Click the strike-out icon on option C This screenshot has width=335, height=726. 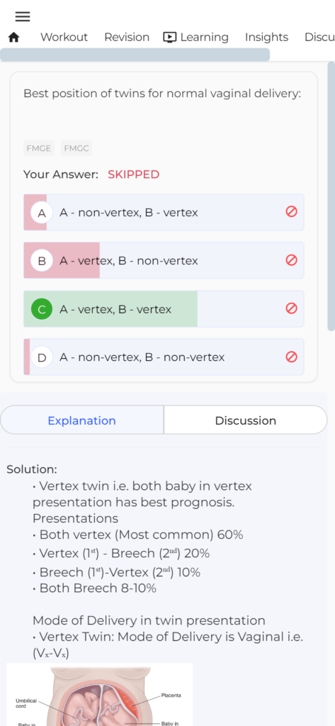(x=291, y=308)
